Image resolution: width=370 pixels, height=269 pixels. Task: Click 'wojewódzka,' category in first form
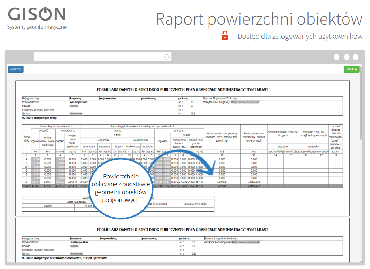[108, 98]
